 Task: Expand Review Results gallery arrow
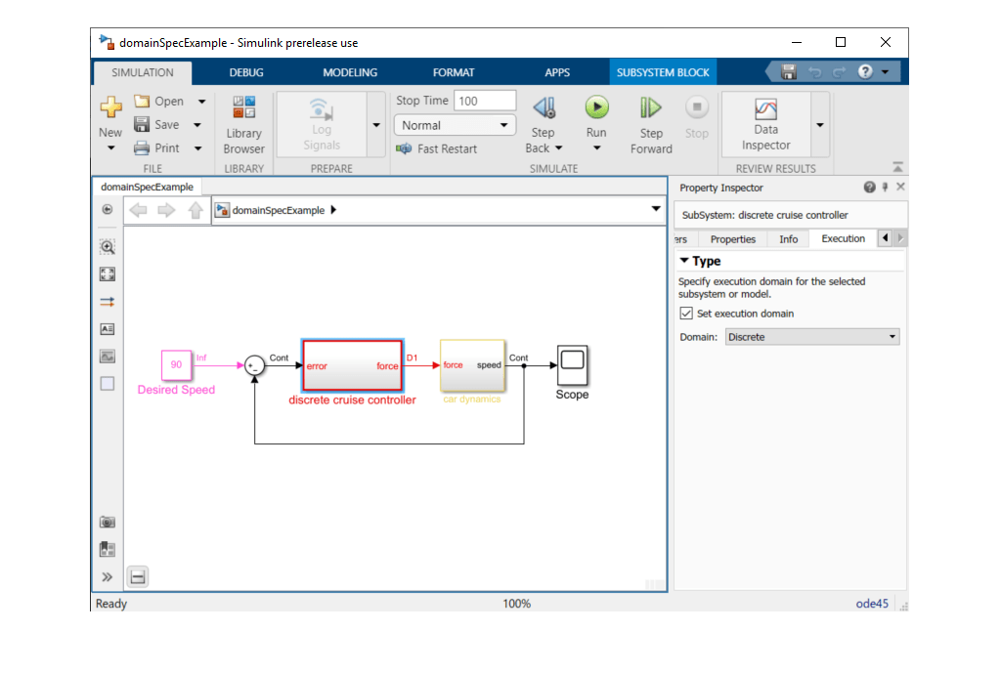(x=820, y=125)
